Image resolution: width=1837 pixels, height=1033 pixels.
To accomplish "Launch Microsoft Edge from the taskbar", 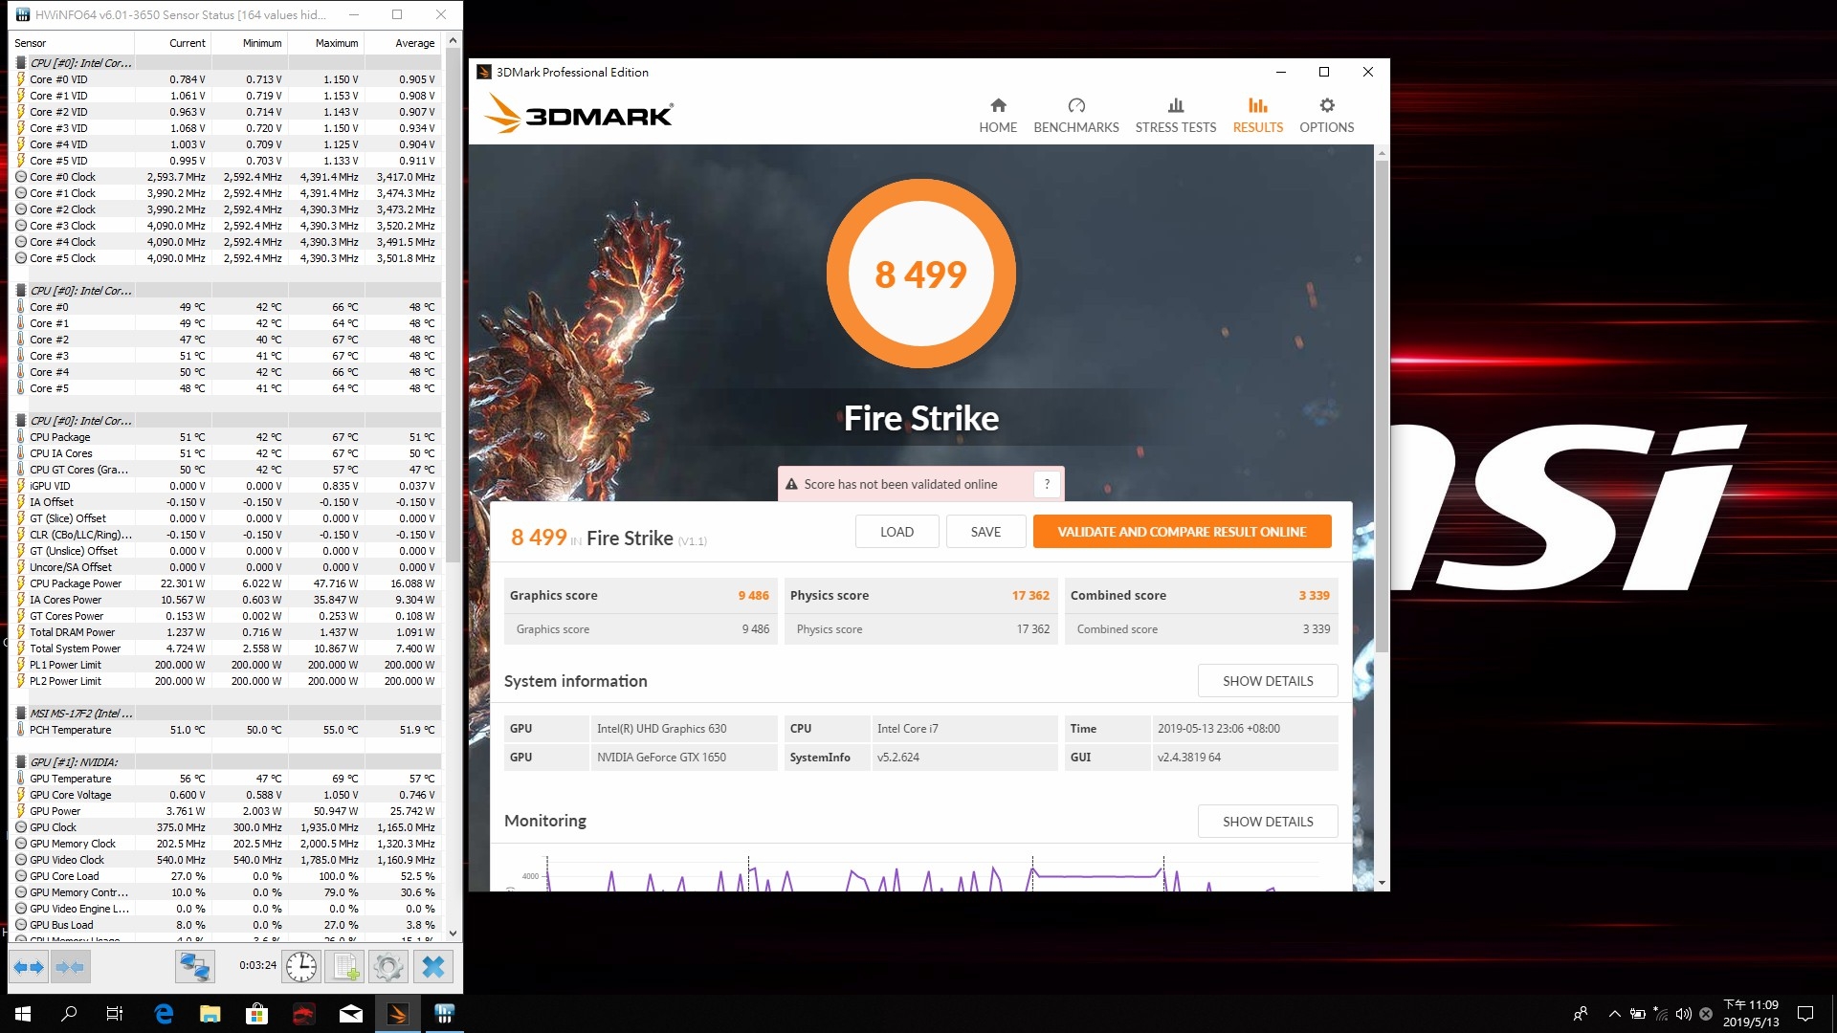I will [164, 1014].
